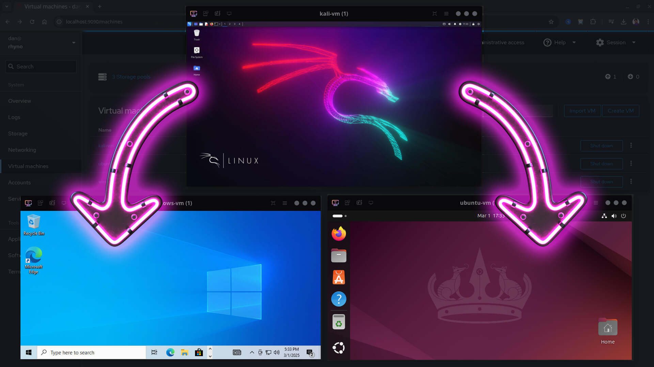The height and width of the screenshot is (367, 654).
Task: Open Files from the Ubuntu dock
Action: 339,256
